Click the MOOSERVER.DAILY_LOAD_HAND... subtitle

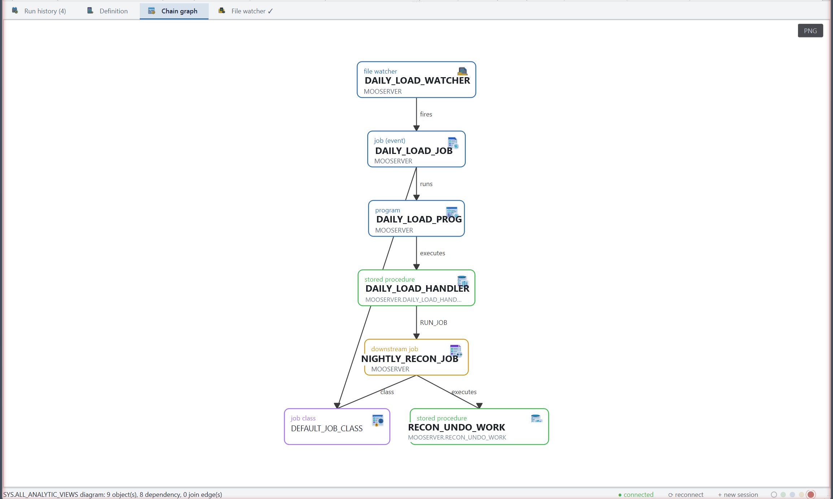[x=413, y=300]
